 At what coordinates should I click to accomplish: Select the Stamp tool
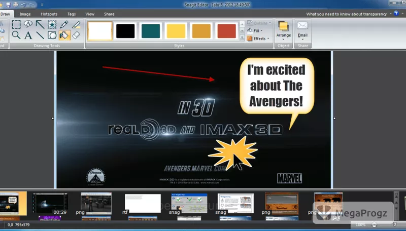point(52,24)
